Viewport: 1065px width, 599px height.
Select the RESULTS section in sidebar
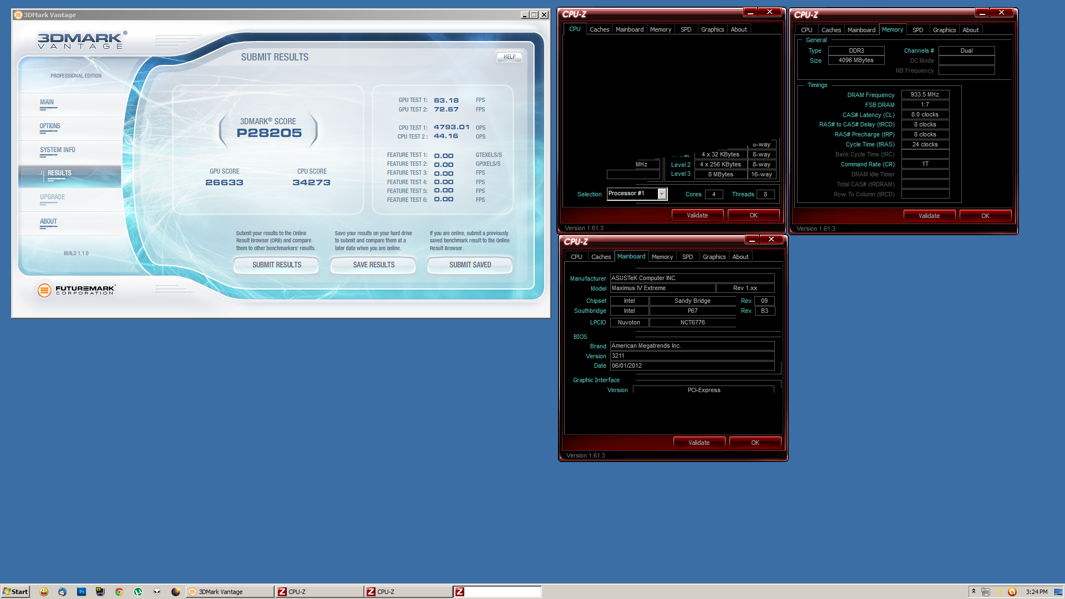tap(69, 176)
